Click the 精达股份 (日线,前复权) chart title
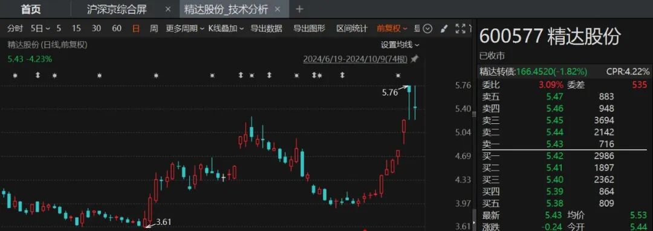Image resolution: width=653 pixels, height=231 pixels. 47,45
